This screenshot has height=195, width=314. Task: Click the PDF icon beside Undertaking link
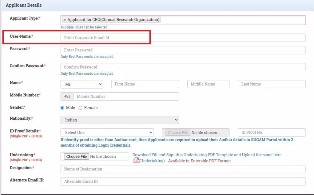[x=137, y=161]
